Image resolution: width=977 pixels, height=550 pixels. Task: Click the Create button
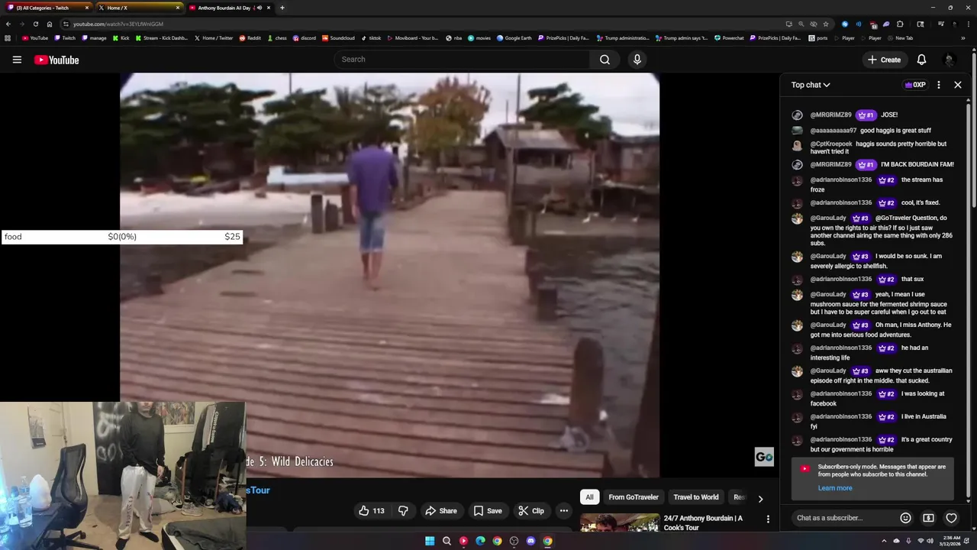[884, 60]
